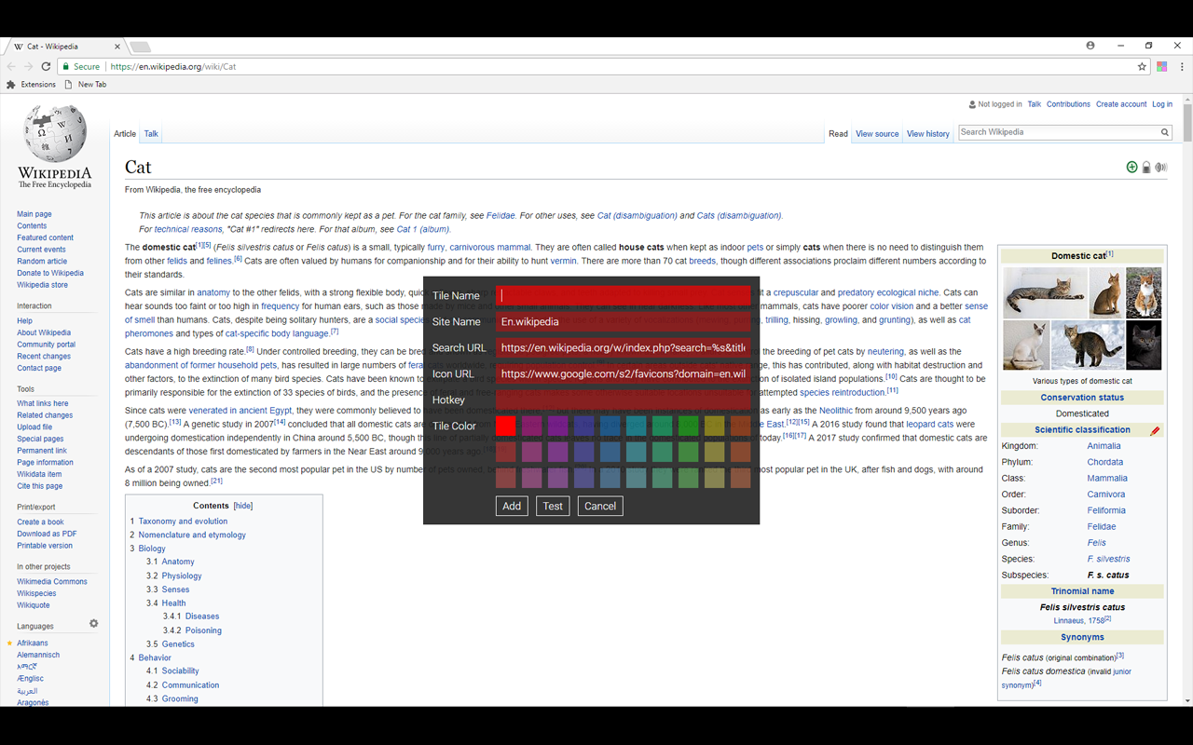Open the Wikidata item sidebar link

(39, 474)
